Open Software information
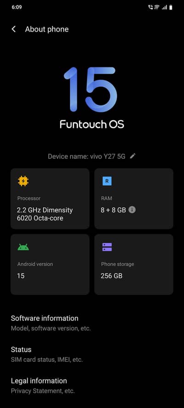 pos(92,323)
